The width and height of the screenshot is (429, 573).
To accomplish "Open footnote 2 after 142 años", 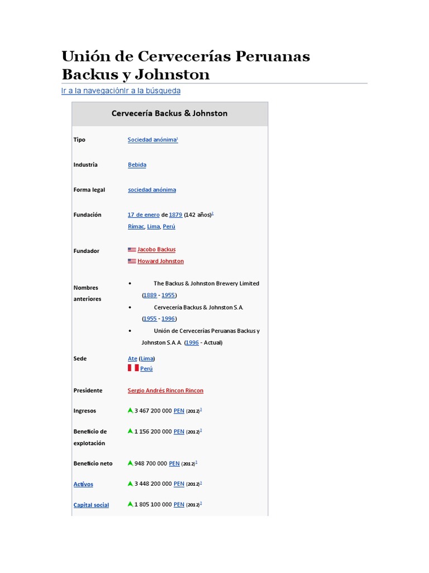I will tap(212, 213).
